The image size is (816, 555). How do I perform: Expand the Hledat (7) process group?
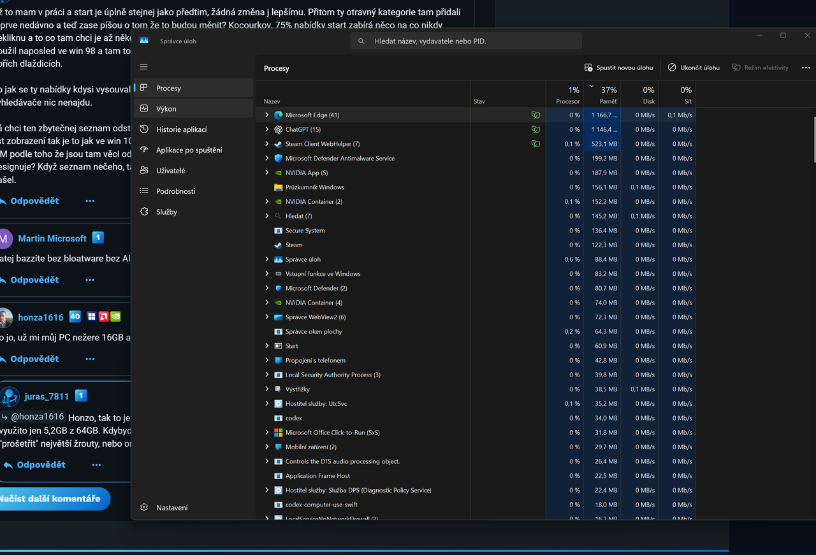(266, 216)
